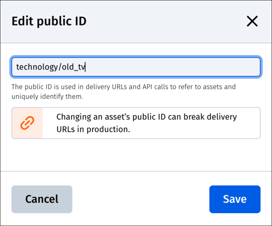The height and width of the screenshot is (226, 272).
Task: Click the orange broken-link warning icon
Action: tap(27, 123)
